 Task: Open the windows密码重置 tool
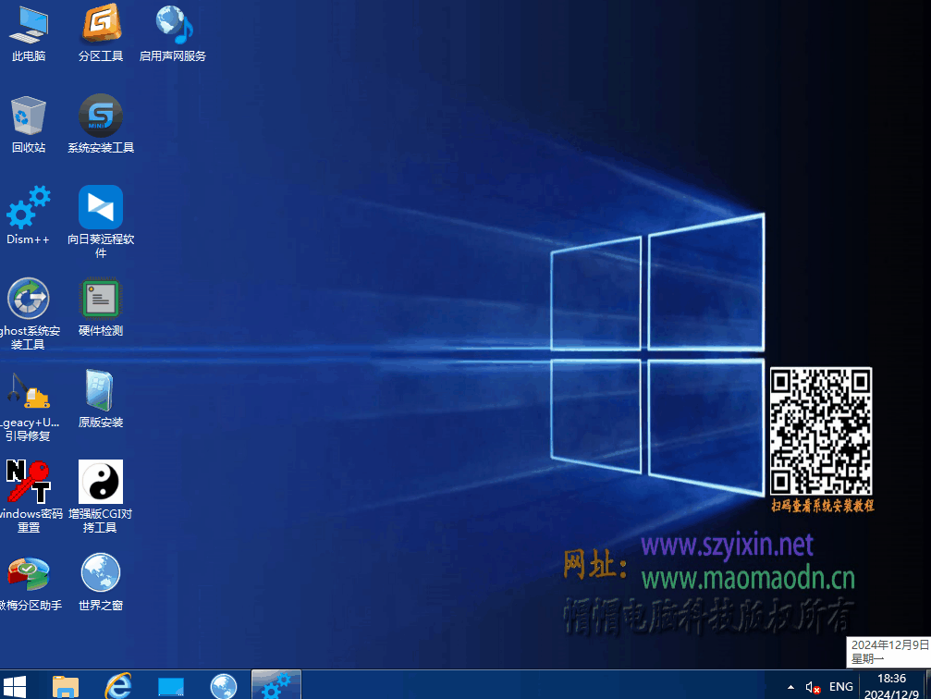click(x=29, y=483)
